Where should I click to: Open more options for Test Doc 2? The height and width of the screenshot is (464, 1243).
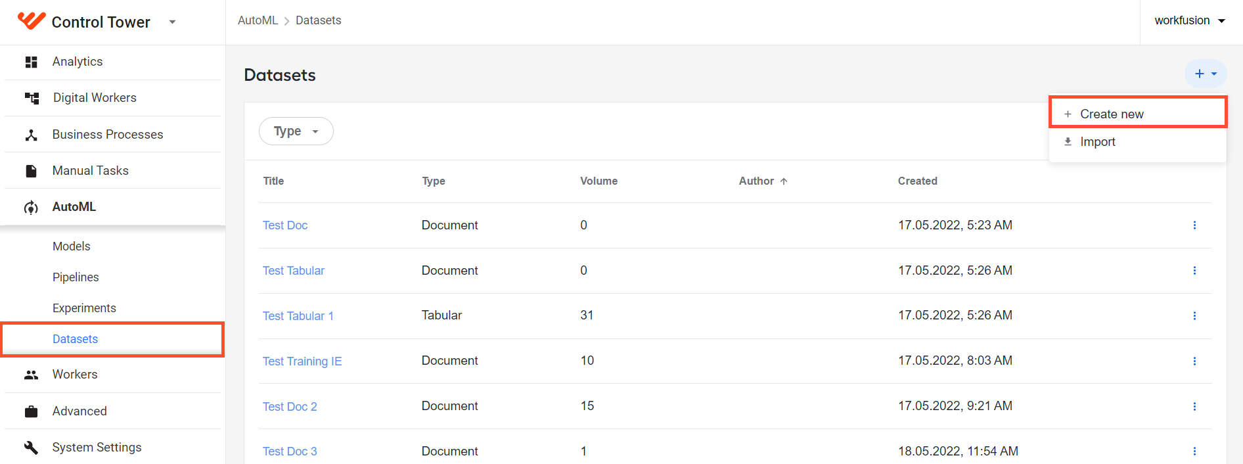[1194, 407]
